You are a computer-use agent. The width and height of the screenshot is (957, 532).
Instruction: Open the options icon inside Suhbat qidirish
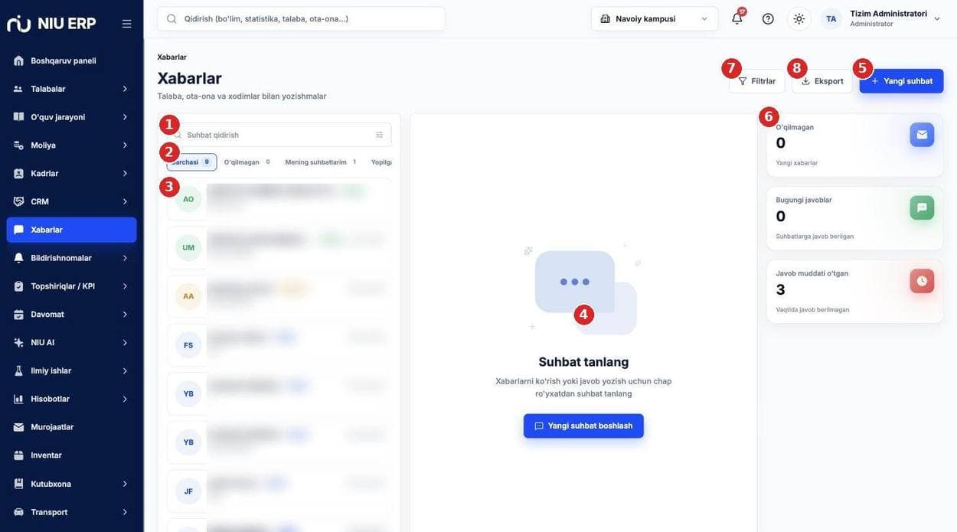coord(379,135)
